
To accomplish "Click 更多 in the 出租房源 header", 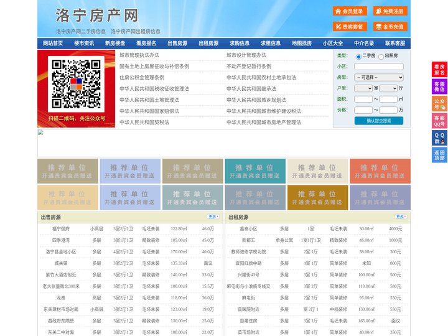I will [x=401, y=217].
